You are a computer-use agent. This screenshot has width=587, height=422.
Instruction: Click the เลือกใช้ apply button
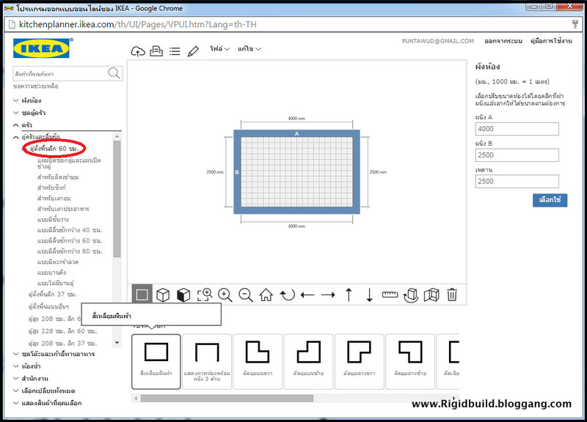pos(550,199)
